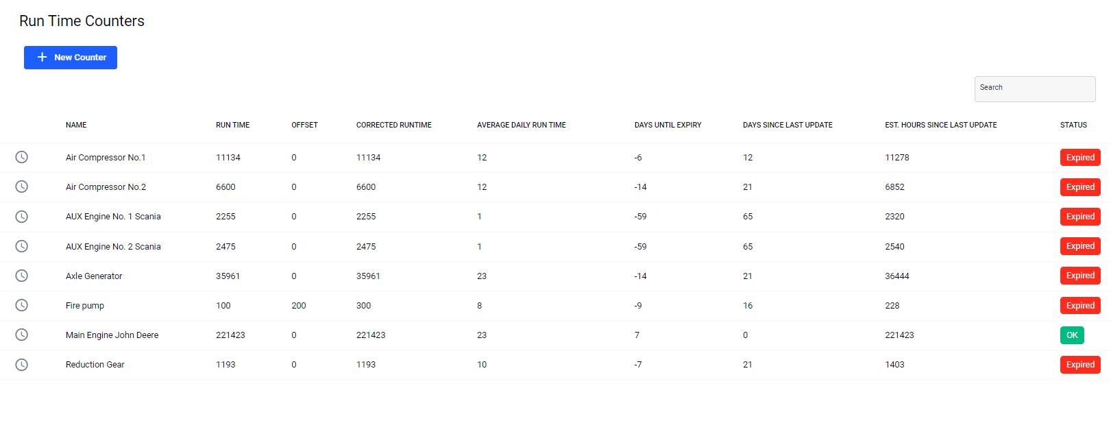Select the clock icon beside AUX Engine No. 2 Scania
Image resolution: width=1111 pixels, height=421 pixels.
[x=22, y=246]
